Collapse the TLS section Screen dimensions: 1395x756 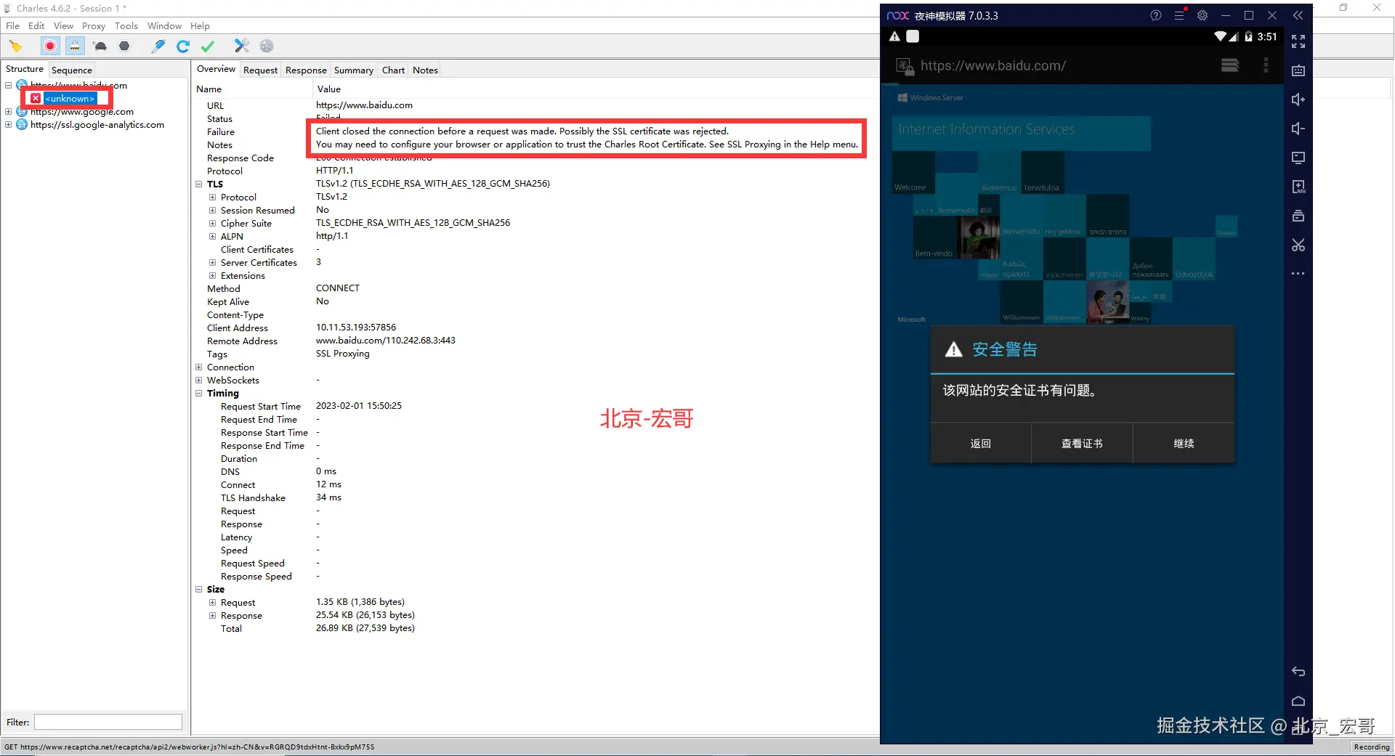point(198,184)
